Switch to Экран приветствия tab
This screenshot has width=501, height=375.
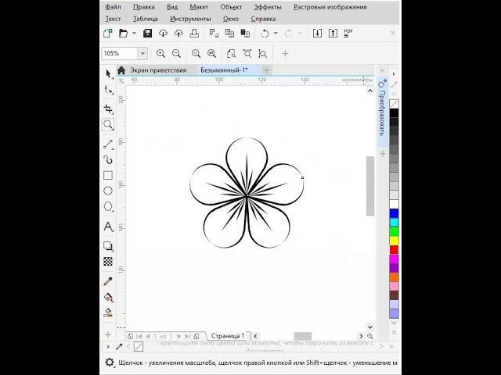pos(158,70)
